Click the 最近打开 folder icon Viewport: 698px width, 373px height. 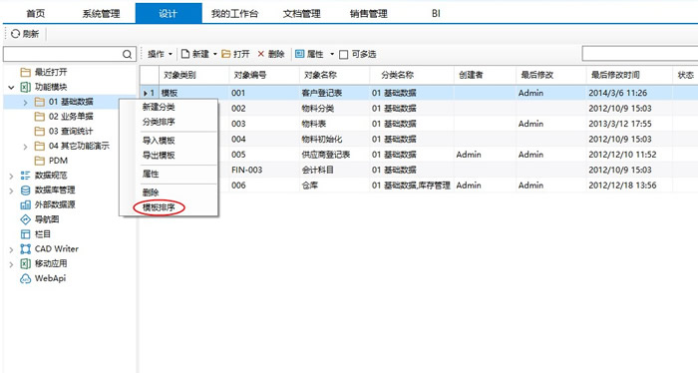tap(25, 72)
